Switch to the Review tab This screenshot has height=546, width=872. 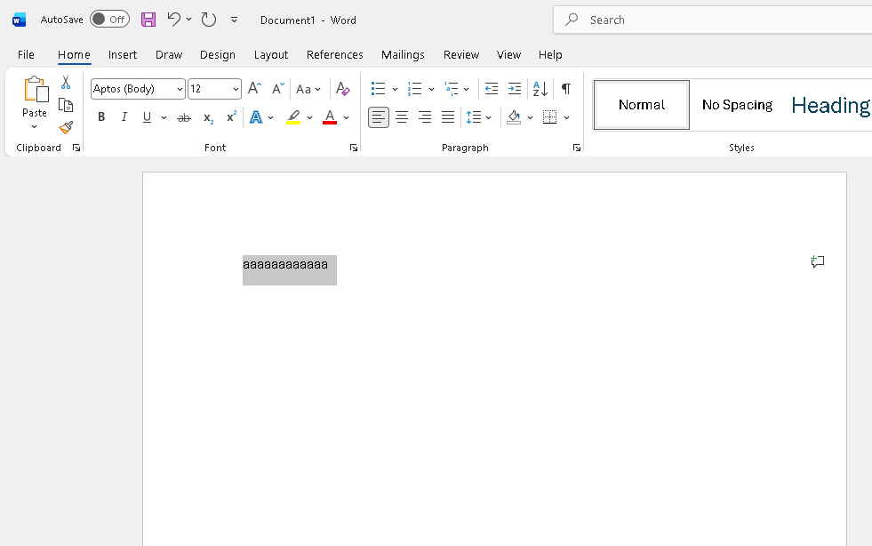[461, 54]
